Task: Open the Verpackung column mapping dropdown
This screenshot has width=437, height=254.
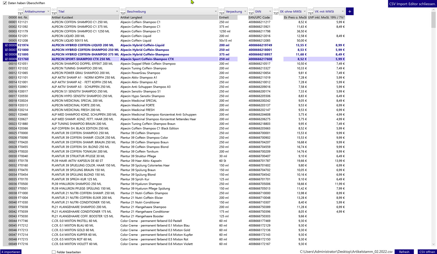Action: coord(236,11)
